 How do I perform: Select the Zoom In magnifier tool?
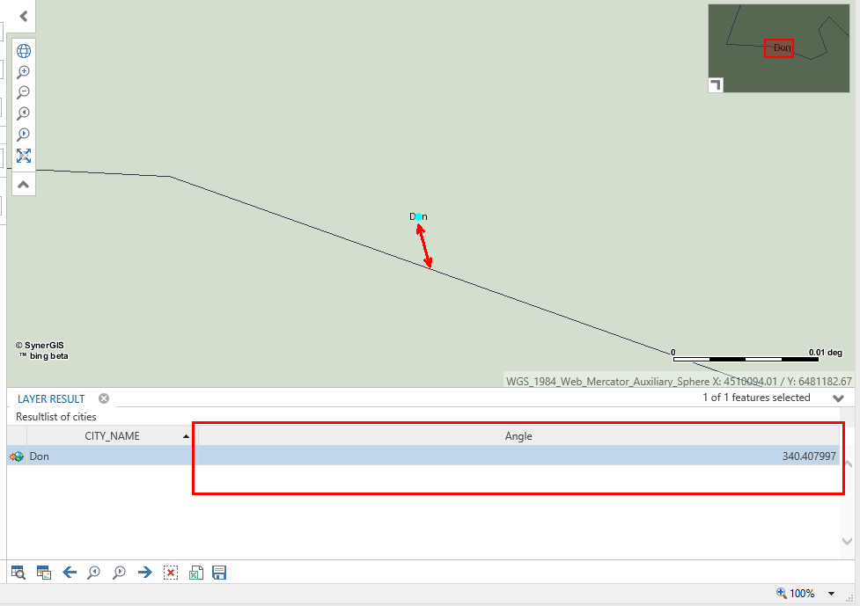[23, 72]
